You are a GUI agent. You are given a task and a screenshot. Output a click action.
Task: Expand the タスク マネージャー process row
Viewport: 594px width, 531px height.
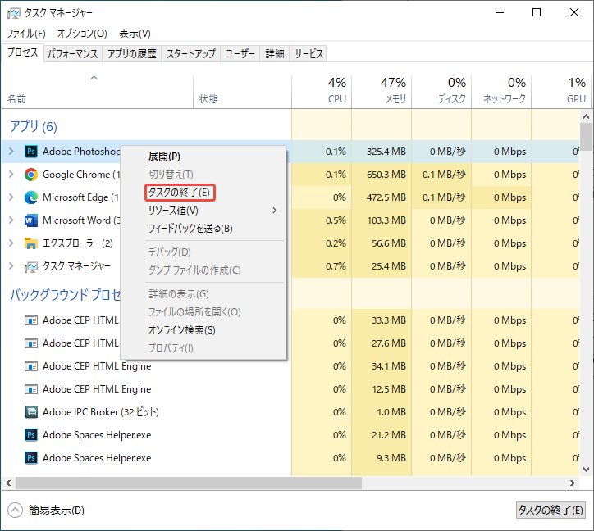click(11, 266)
